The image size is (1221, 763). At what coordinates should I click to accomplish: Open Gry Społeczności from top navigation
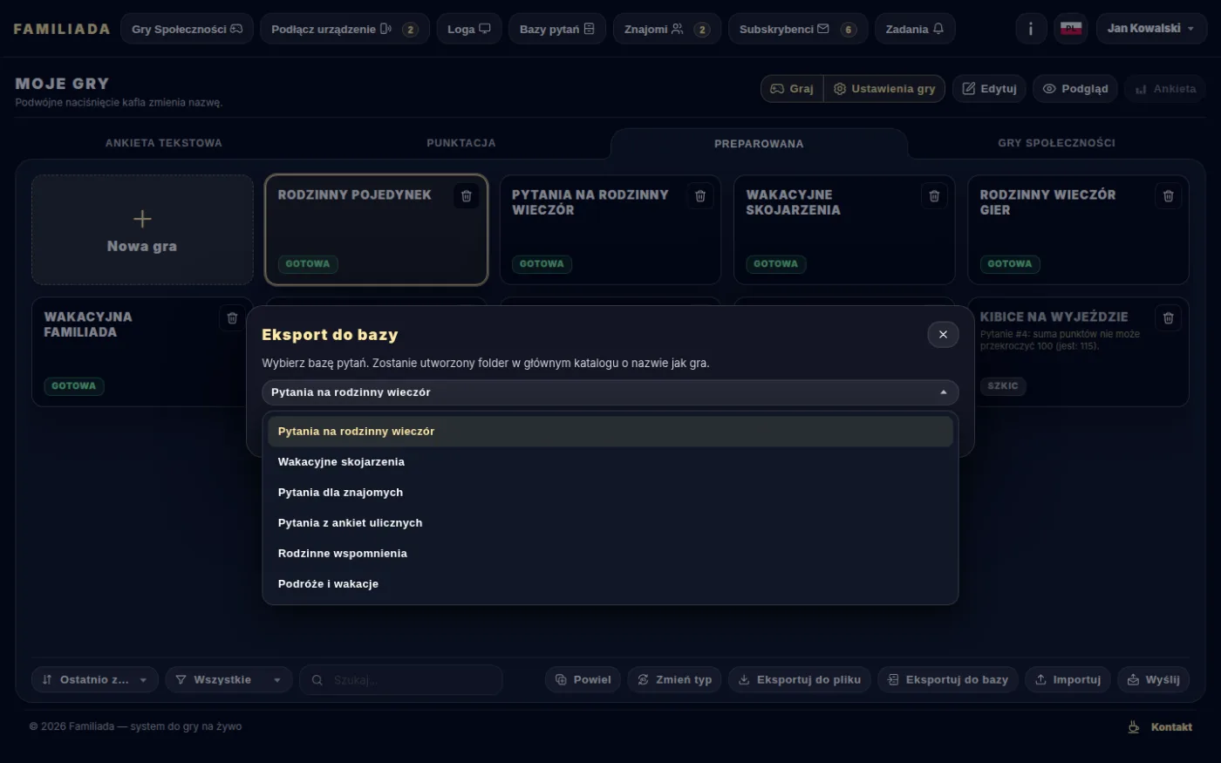tap(187, 29)
